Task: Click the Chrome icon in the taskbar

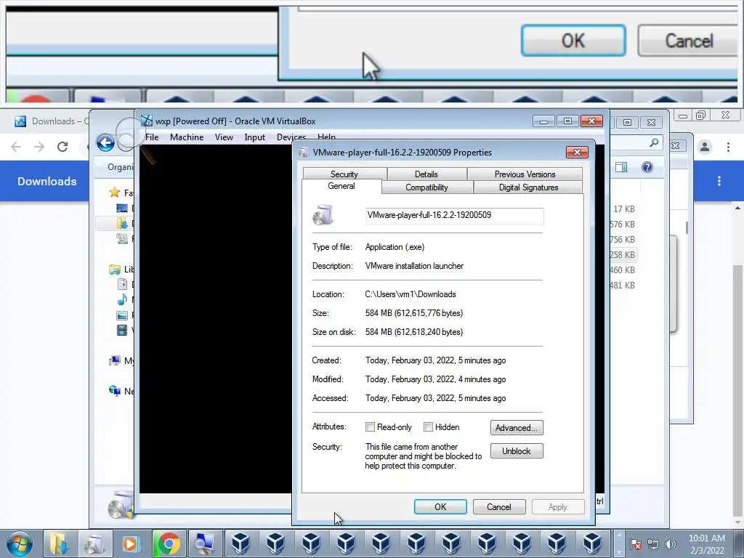Action: pyautogui.click(x=169, y=543)
